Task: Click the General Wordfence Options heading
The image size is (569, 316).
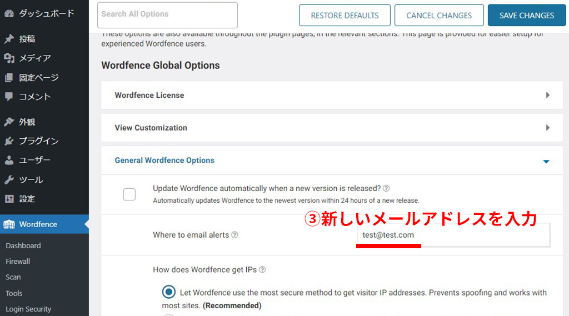Action: [164, 160]
